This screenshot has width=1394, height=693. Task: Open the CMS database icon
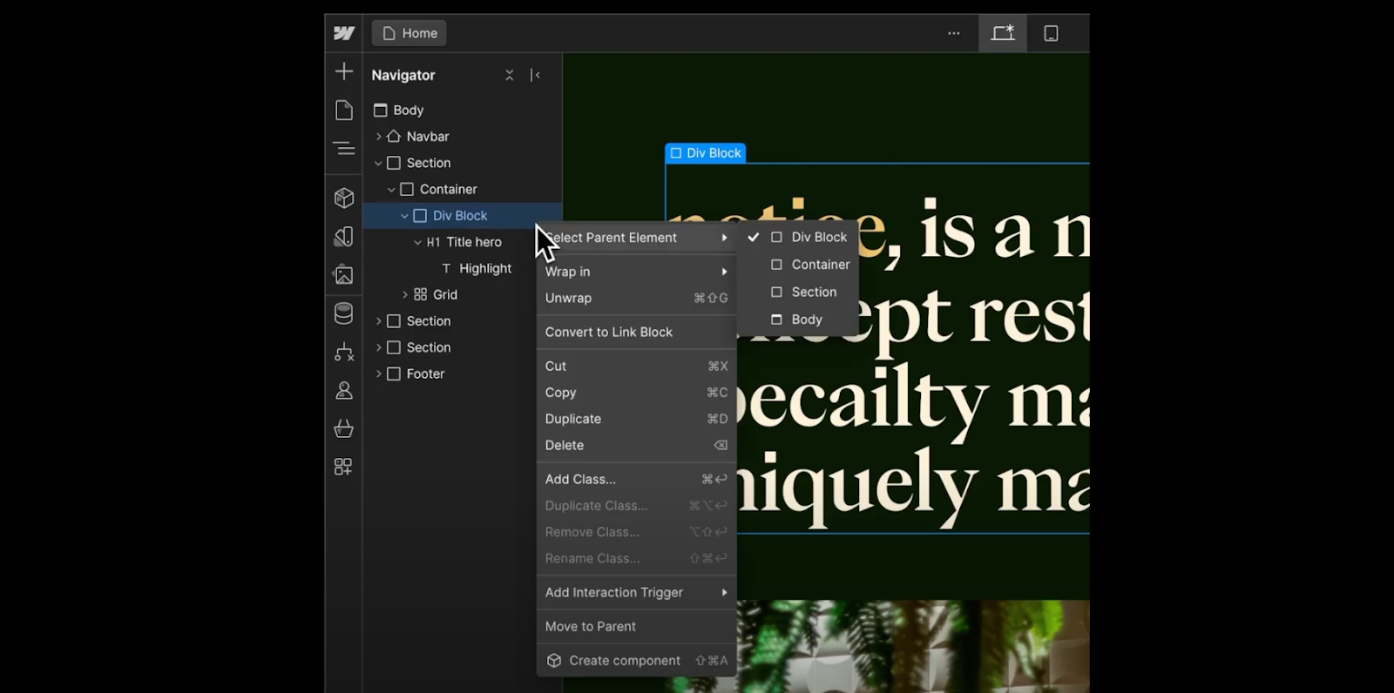(x=344, y=313)
